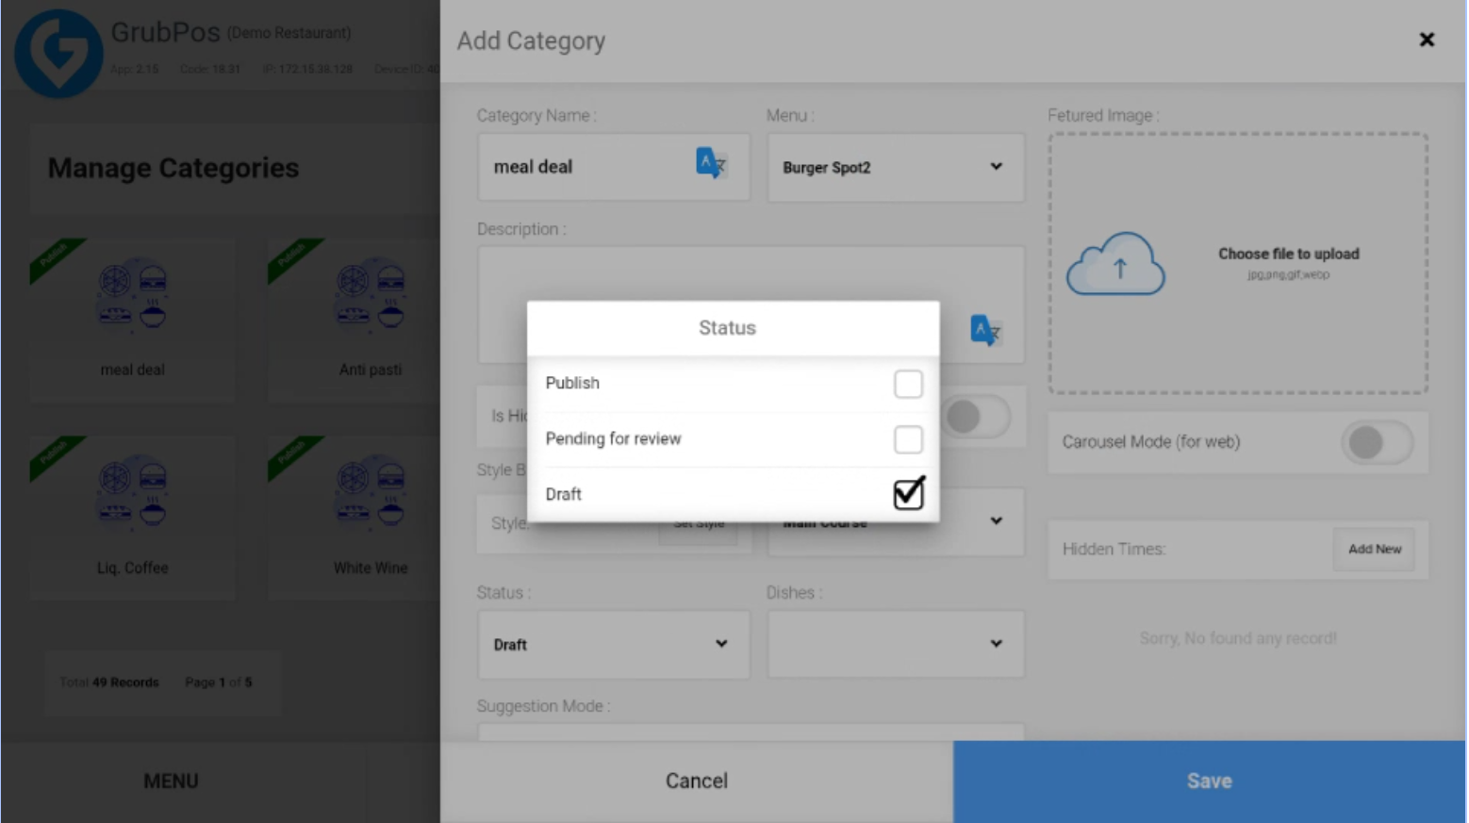
Task: Click the Page 1 of 5 indicator
Action: point(219,683)
